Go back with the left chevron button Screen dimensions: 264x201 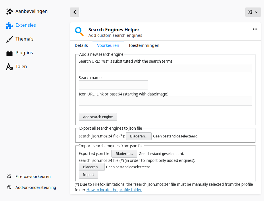75,12
